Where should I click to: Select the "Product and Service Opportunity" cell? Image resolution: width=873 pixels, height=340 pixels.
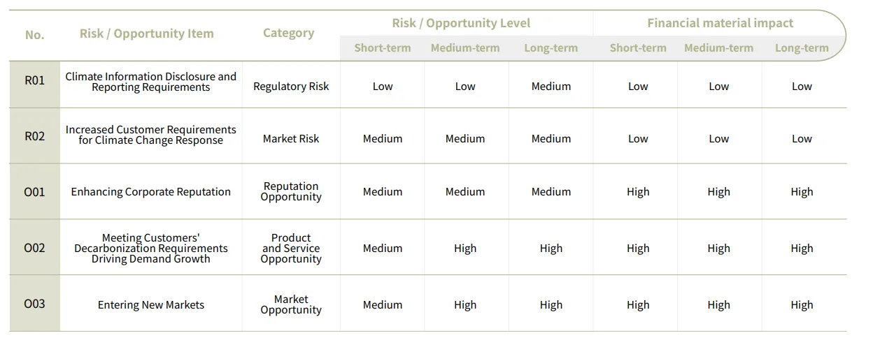(x=291, y=248)
